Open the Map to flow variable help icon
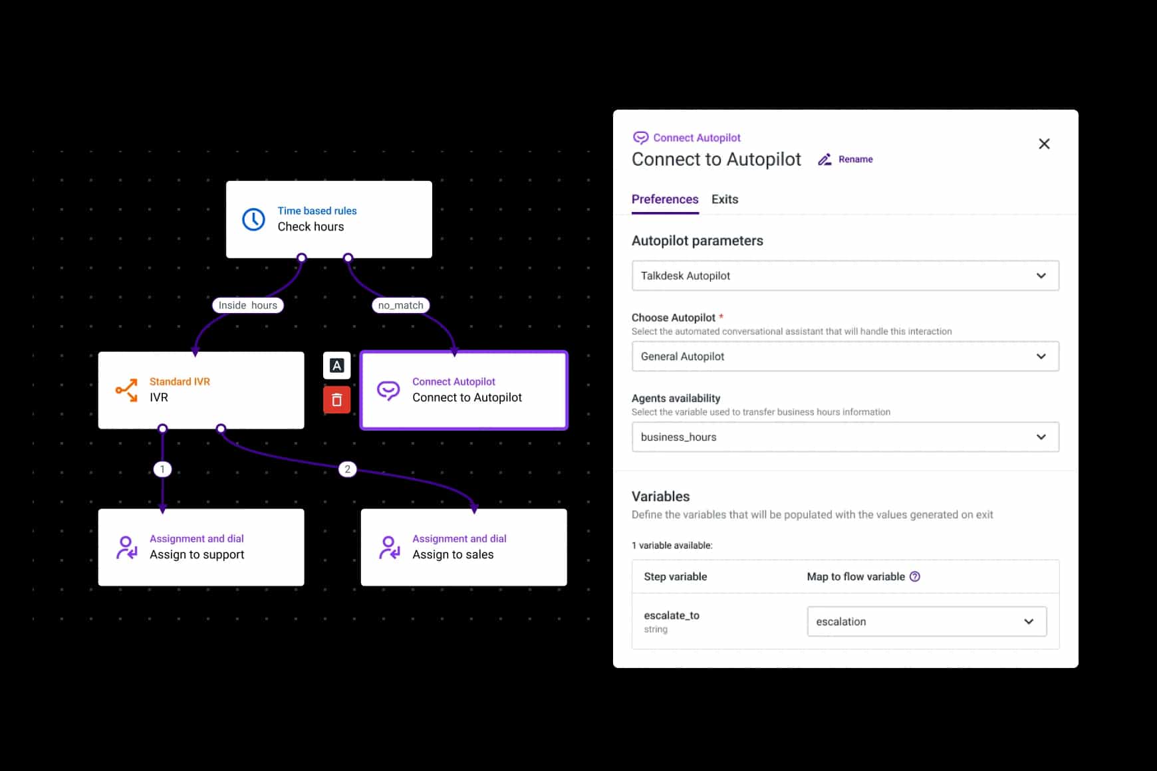Image resolution: width=1157 pixels, height=771 pixels. (x=916, y=576)
